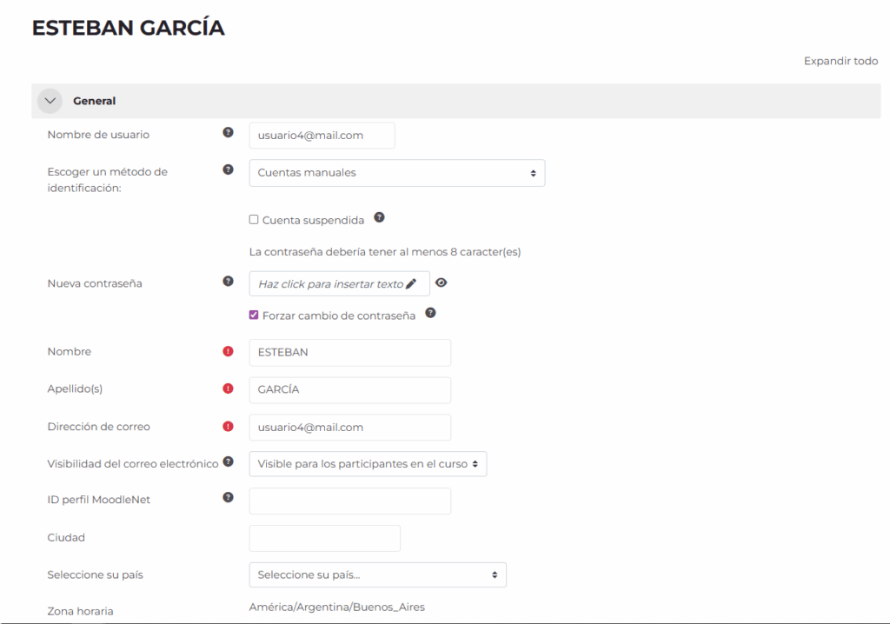Click the Ciudad text field
This screenshot has height=624, width=890.
click(324, 538)
